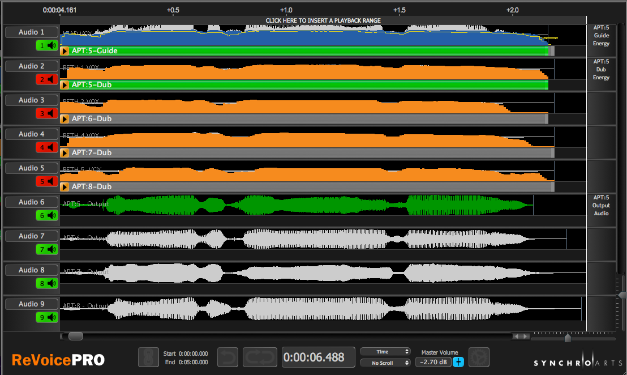
Task: Click the loop playback button
Action: pyautogui.click(x=260, y=357)
